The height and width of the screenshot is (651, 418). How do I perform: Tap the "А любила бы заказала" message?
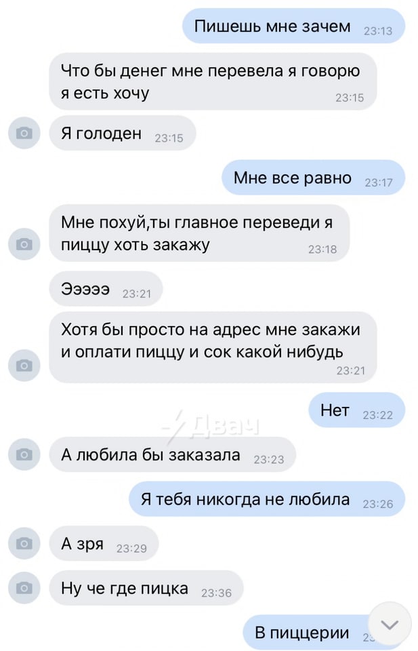(x=173, y=454)
